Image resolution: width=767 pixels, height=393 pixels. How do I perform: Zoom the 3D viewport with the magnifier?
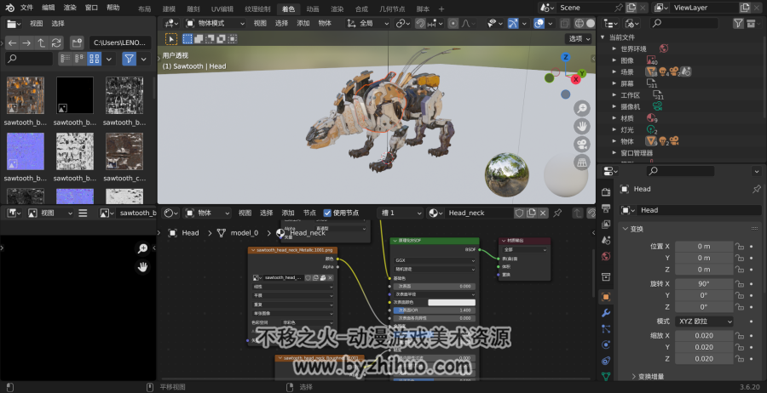coord(581,108)
